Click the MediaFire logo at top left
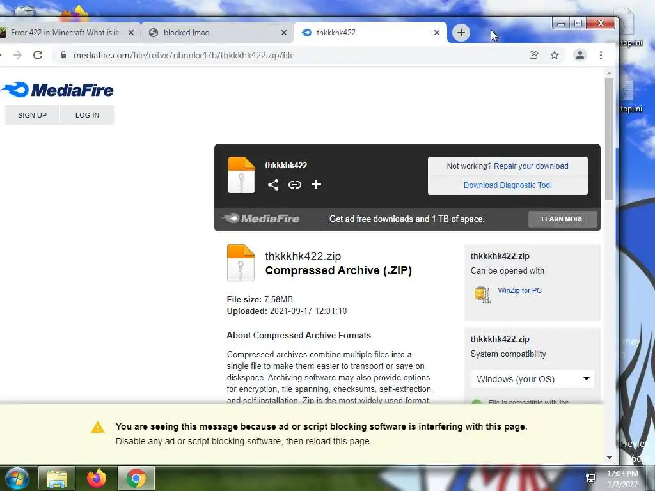Screen dimensions: 655x491 pyautogui.click(x=57, y=90)
